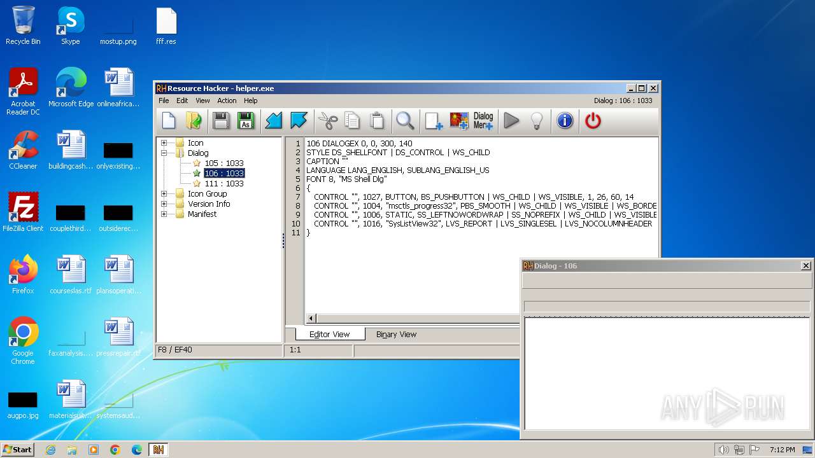
Task: Switch to the Binary View tab
Action: pyautogui.click(x=396, y=335)
